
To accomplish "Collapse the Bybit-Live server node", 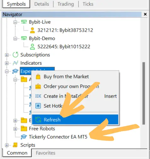I will 15,22.
